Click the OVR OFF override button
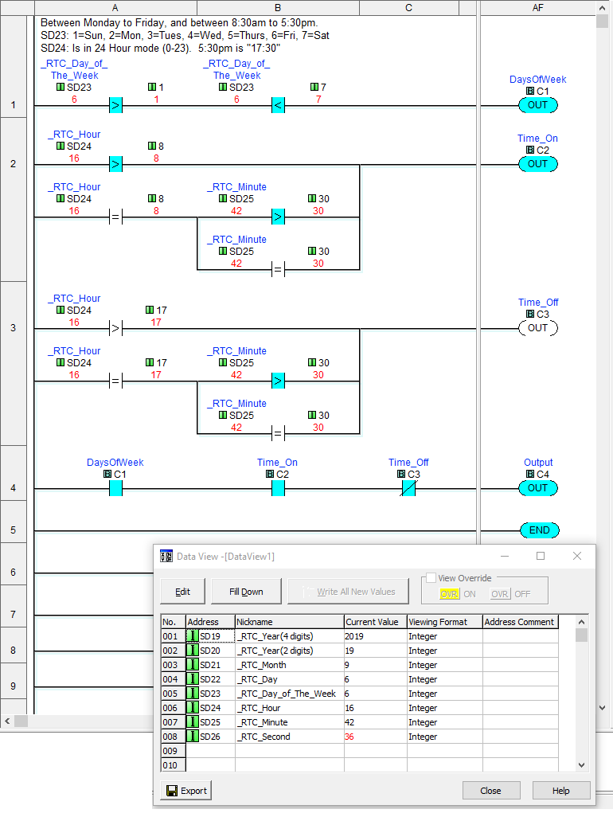Screen dimensions: 613x817 501,594
